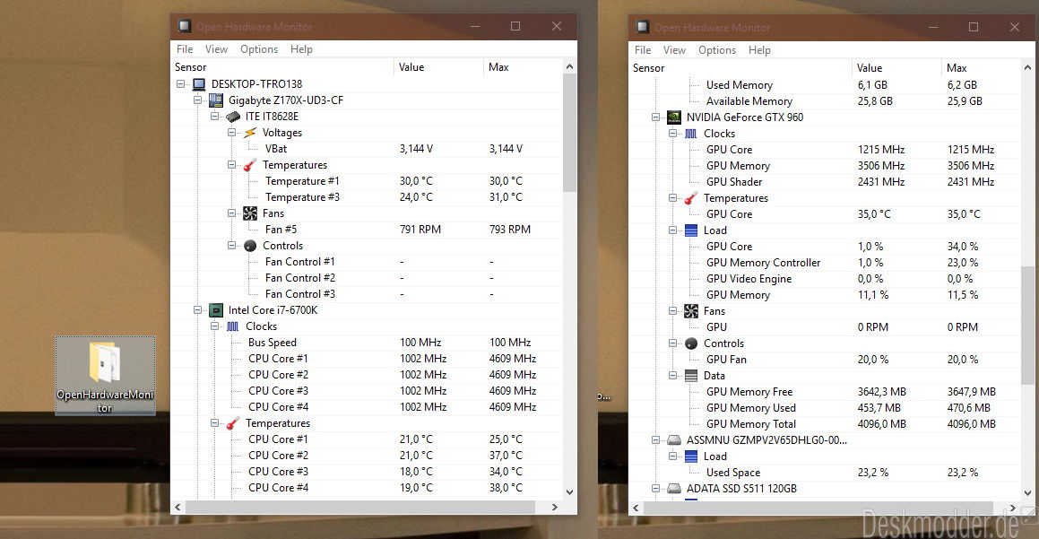1039x539 pixels.
Task: Click the Sensor column header in the left window
Action: click(283, 67)
